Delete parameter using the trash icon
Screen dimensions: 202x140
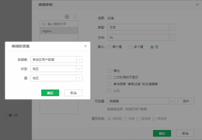75,17
